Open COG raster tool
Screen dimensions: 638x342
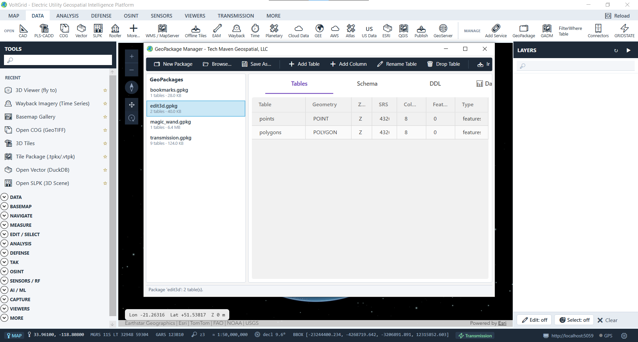pyautogui.click(x=64, y=31)
